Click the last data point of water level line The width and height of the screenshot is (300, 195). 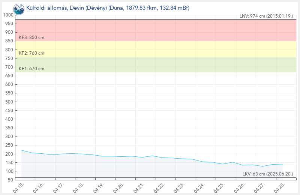click(x=283, y=165)
